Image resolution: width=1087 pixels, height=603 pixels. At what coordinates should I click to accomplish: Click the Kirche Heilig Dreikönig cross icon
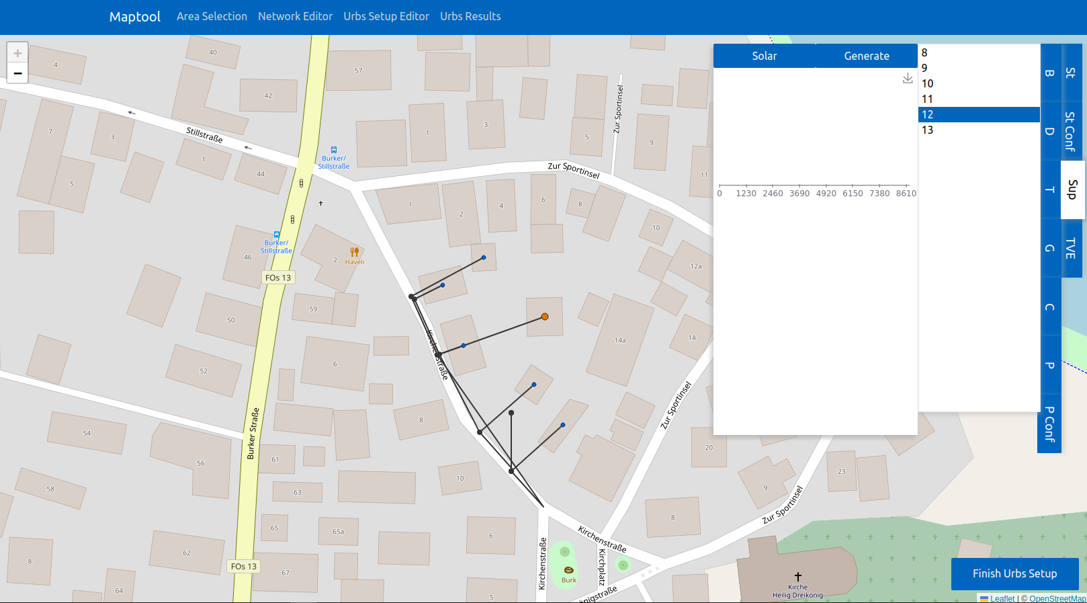798,577
